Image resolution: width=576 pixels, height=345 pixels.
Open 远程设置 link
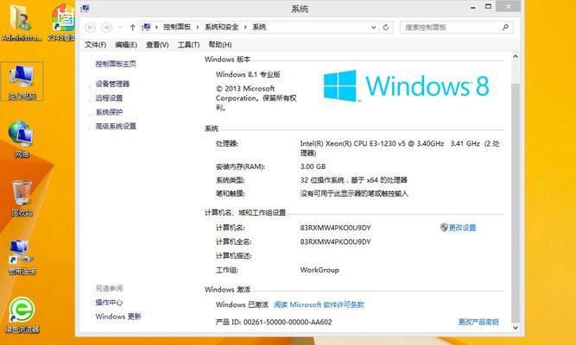[x=109, y=98]
